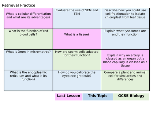
Task: Select the '3mm in micrometres' question
Action: [28, 60]
